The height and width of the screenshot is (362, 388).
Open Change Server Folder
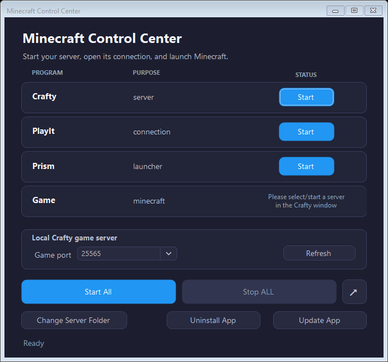[x=74, y=320]
